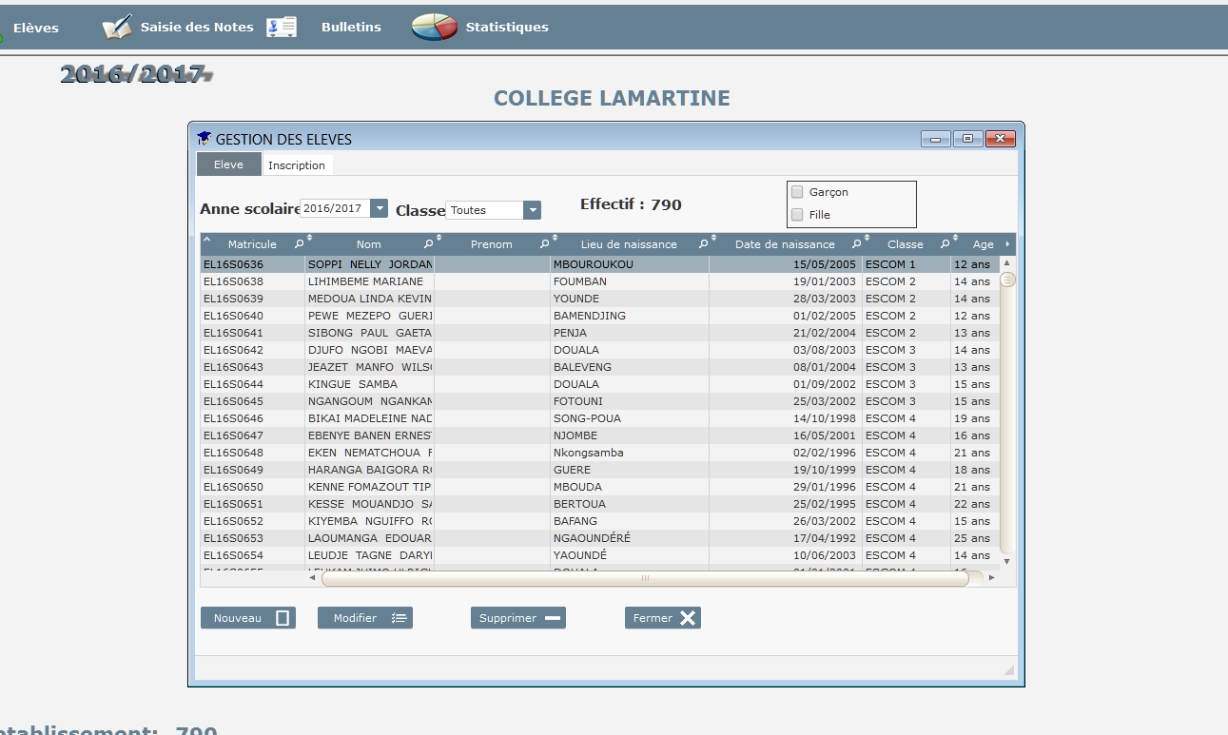Open the Anne scolaire dropdown arrow
1228x735 pixels.
(380, 208)
